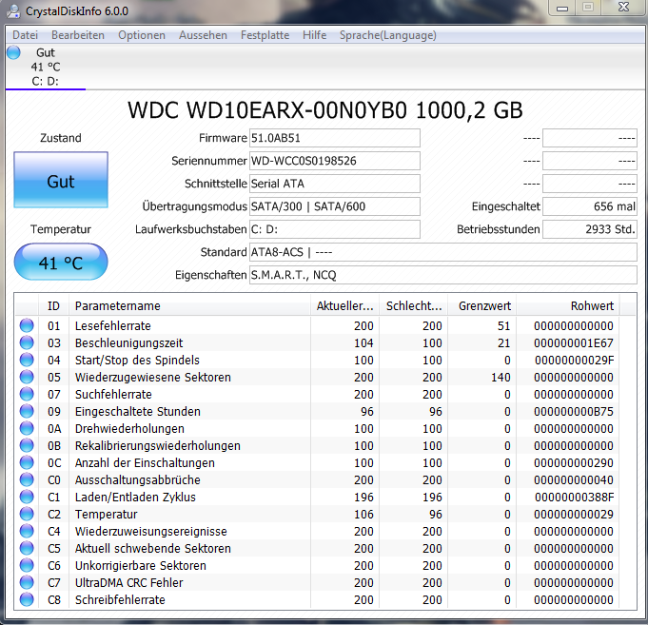Click status orb for C2 Temperatur row
This screenshot has width=648, height=625.
tap(27, 514)
